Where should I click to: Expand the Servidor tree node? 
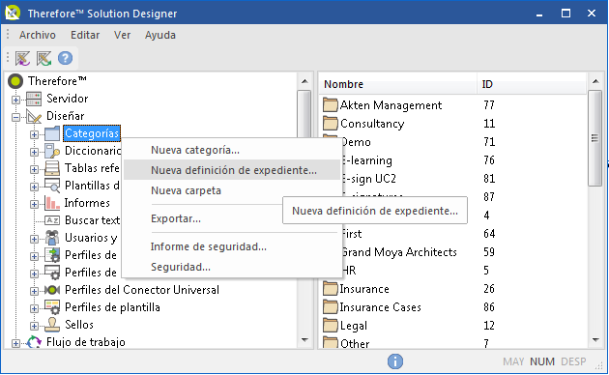(x=15, y=100)
